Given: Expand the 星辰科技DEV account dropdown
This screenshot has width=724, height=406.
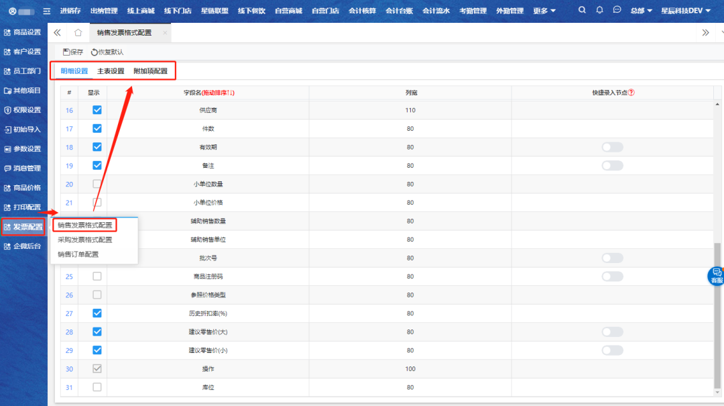Looking at the screenshot, I should [686, 11].
